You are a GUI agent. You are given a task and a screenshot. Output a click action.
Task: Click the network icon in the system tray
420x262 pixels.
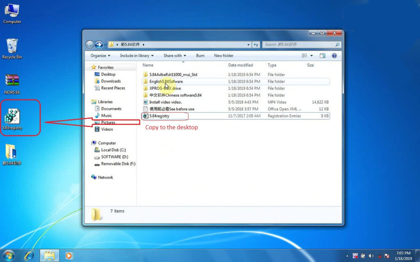[379, 256]
